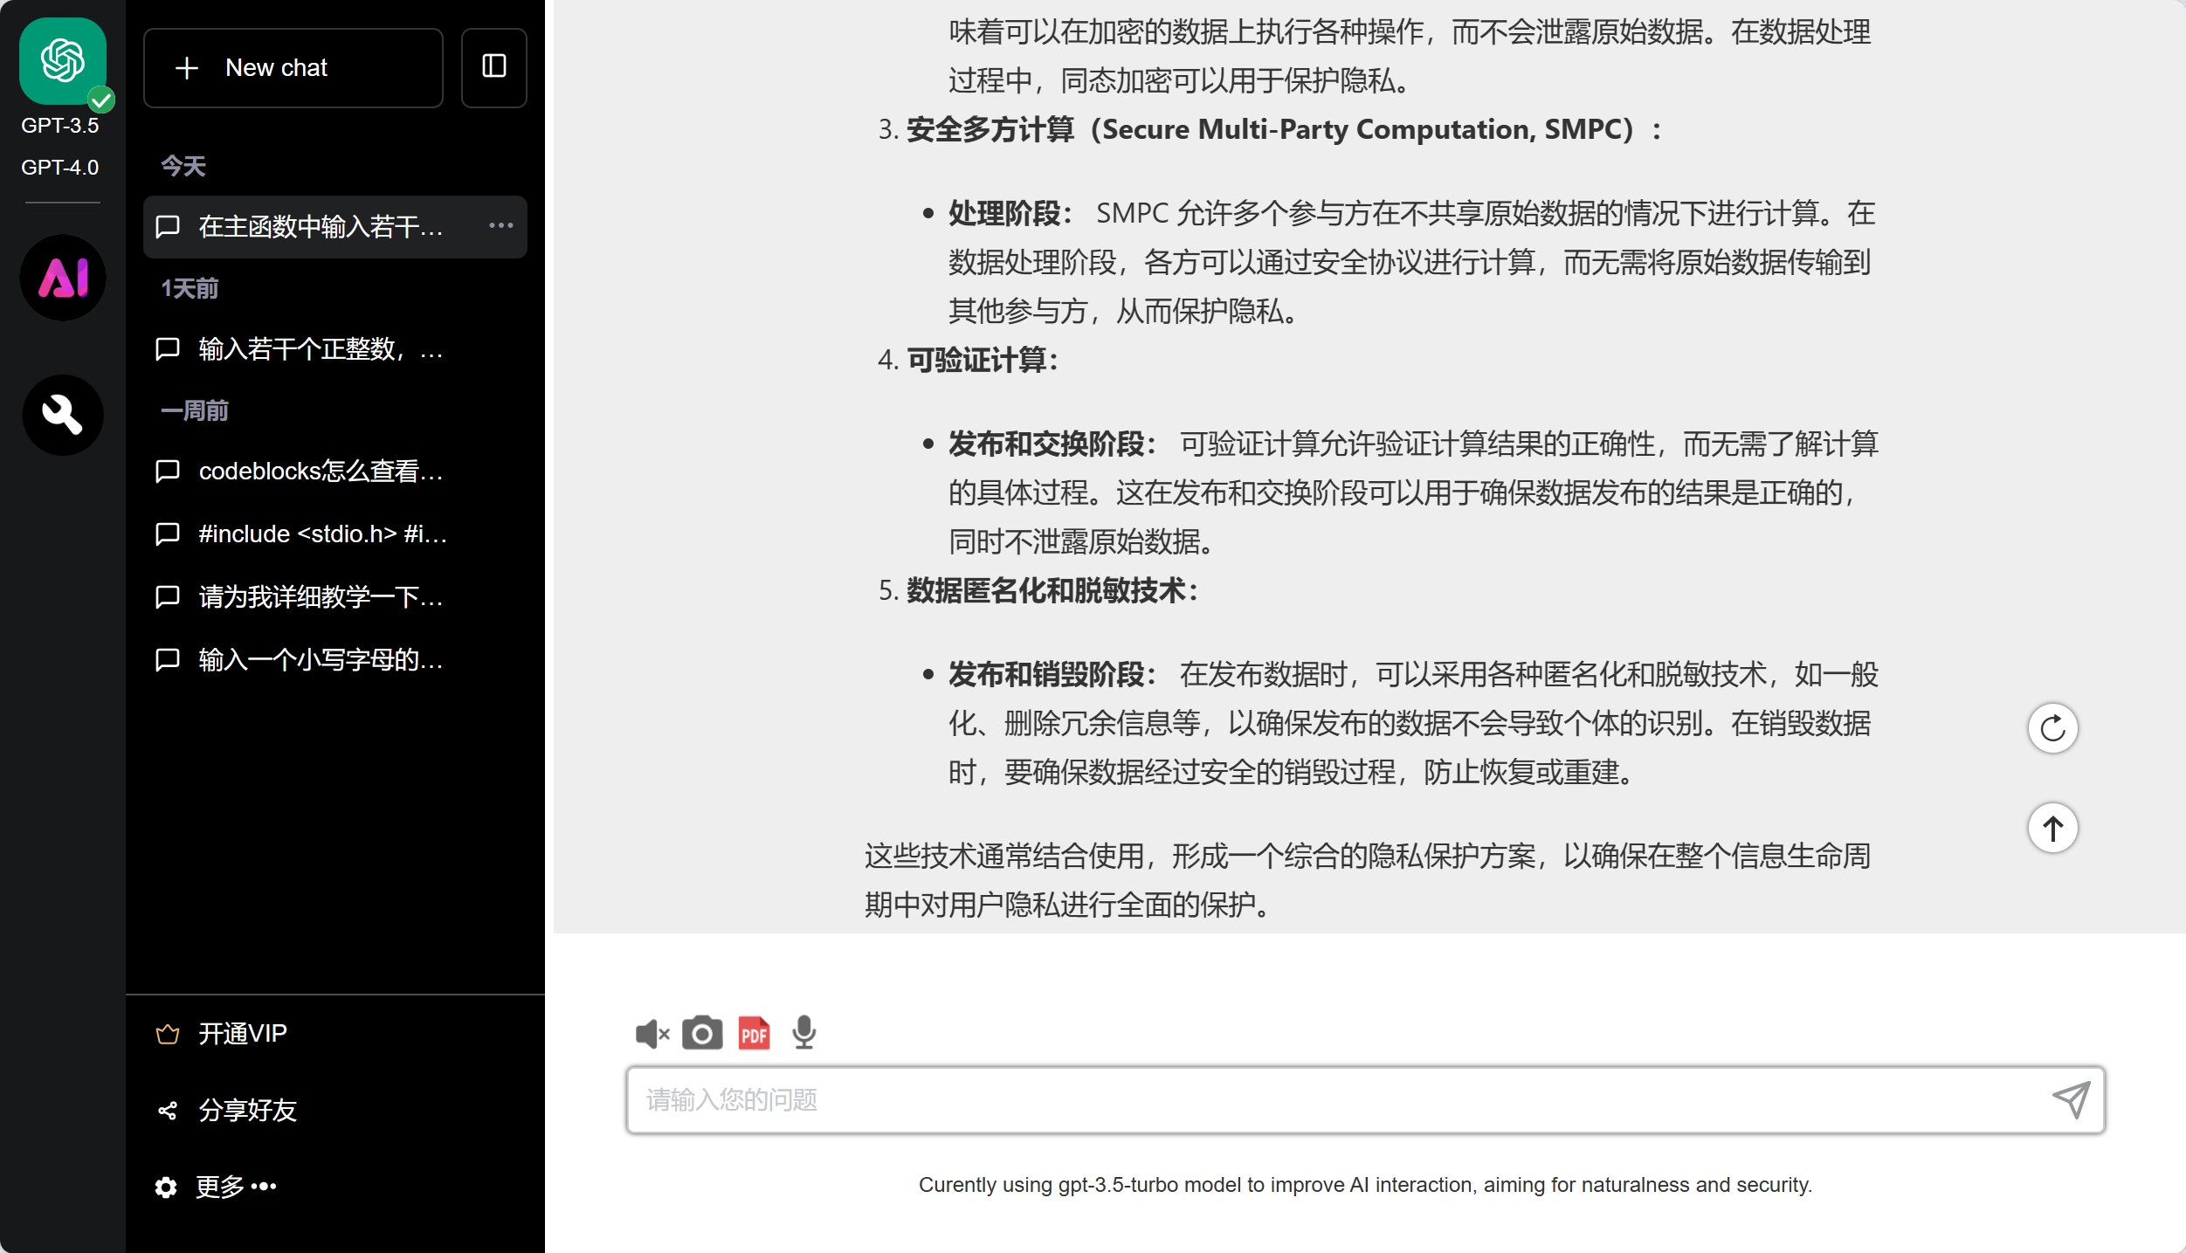Toggle the muted speaker icon

(x=652, y=1034)
